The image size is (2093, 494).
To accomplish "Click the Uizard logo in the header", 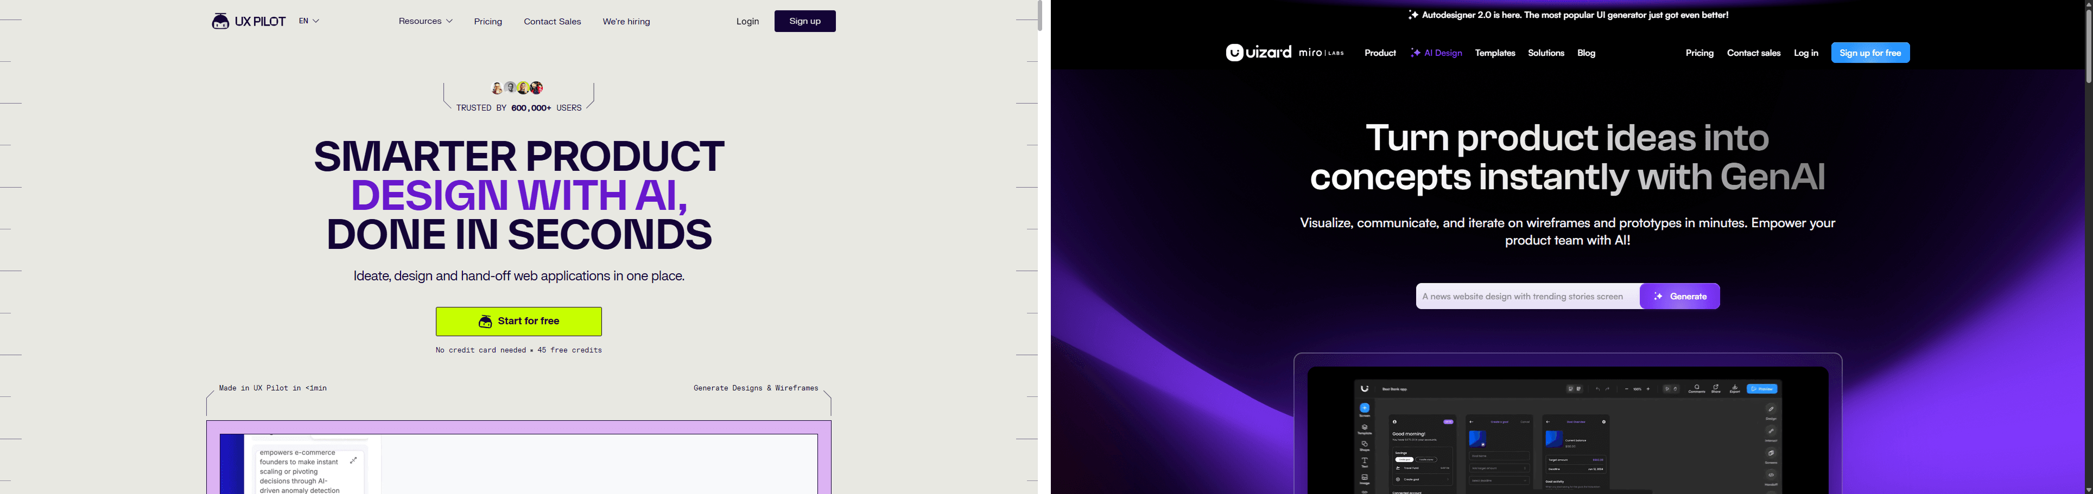I will (x=1259, y=53).
